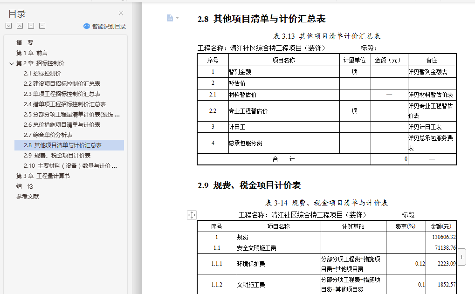Select outline entry 2.1 招标控制价
This screenshot has height=294, width=475.
[42, 74]
